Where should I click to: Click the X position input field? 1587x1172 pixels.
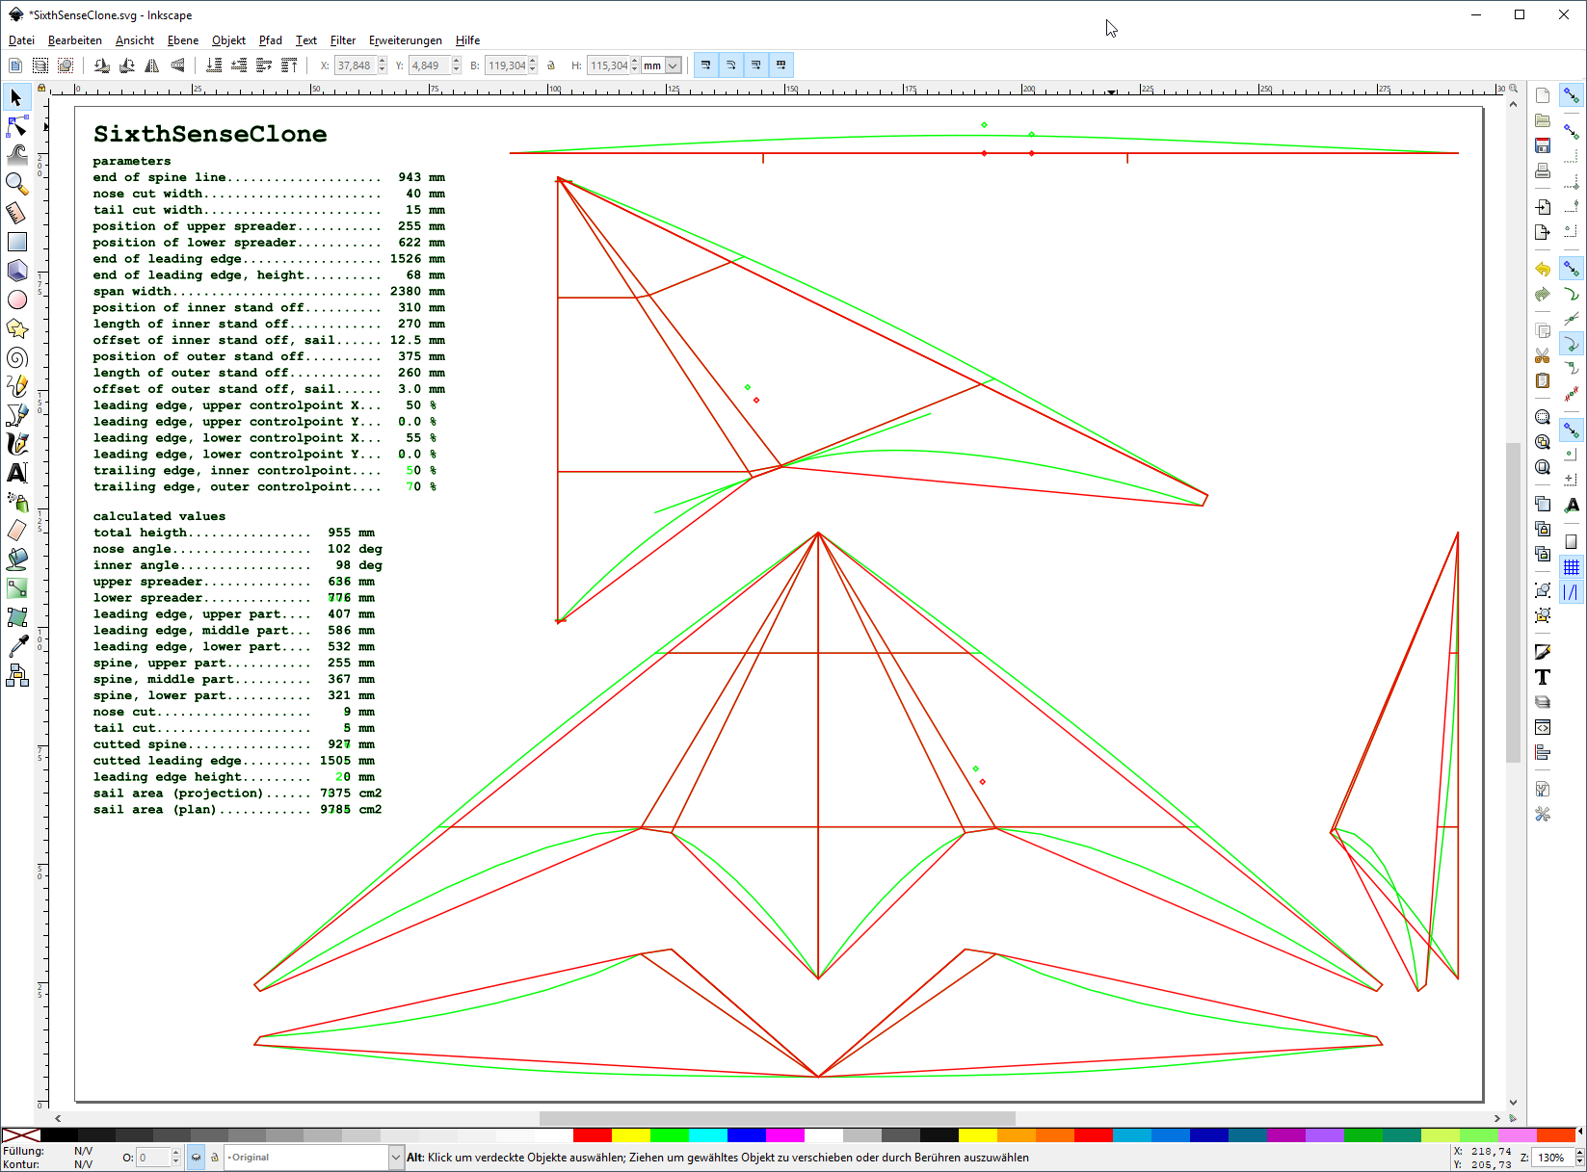355,65
